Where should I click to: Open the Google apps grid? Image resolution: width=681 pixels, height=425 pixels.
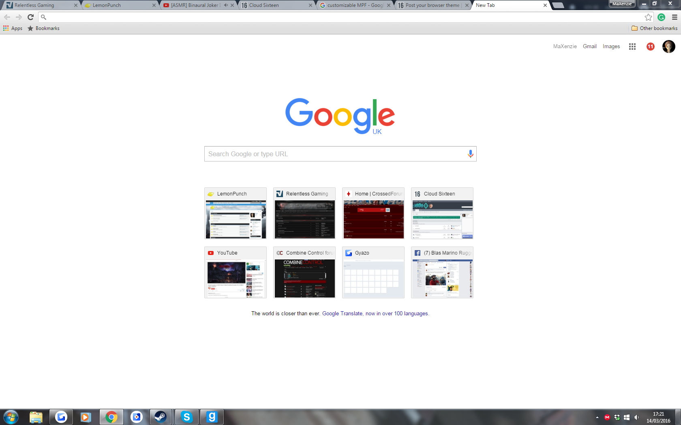click(632, 47)
